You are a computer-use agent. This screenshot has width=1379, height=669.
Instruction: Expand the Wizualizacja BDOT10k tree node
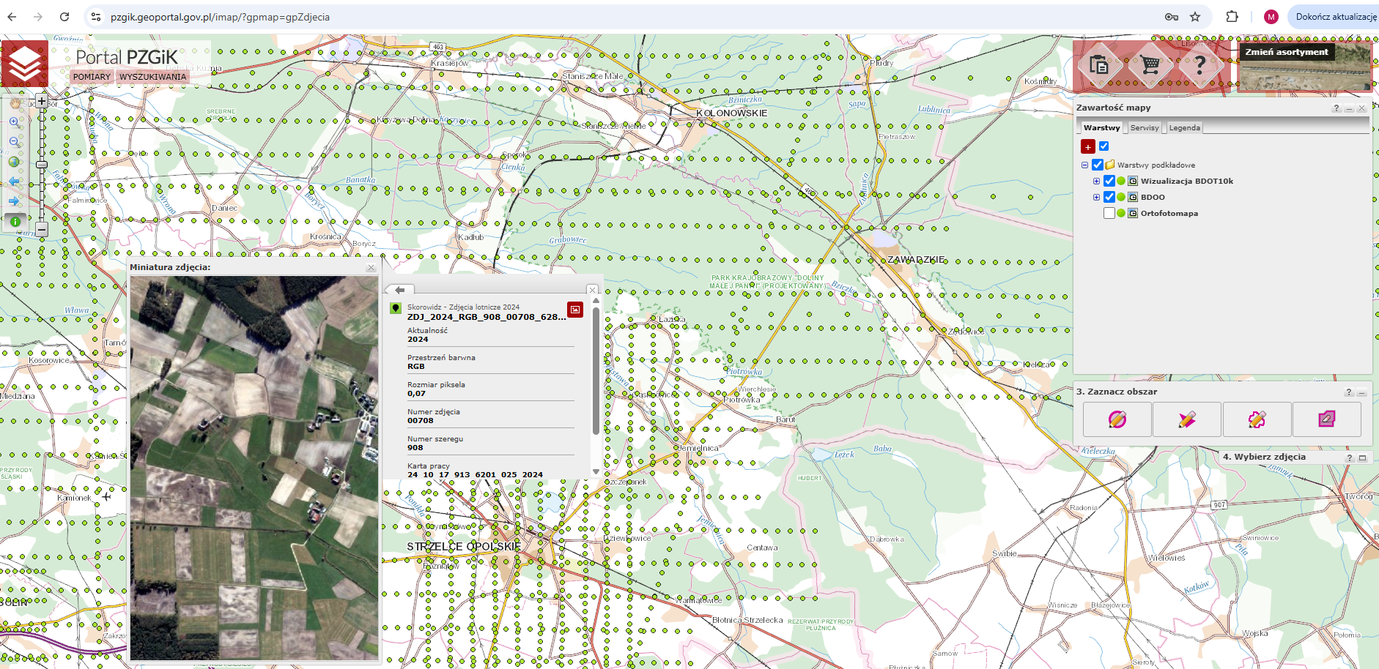tap(1096, 181)
